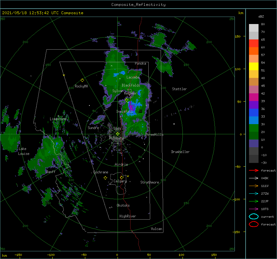
Task: Click the Drumheller town label
Action: (180, 152)
